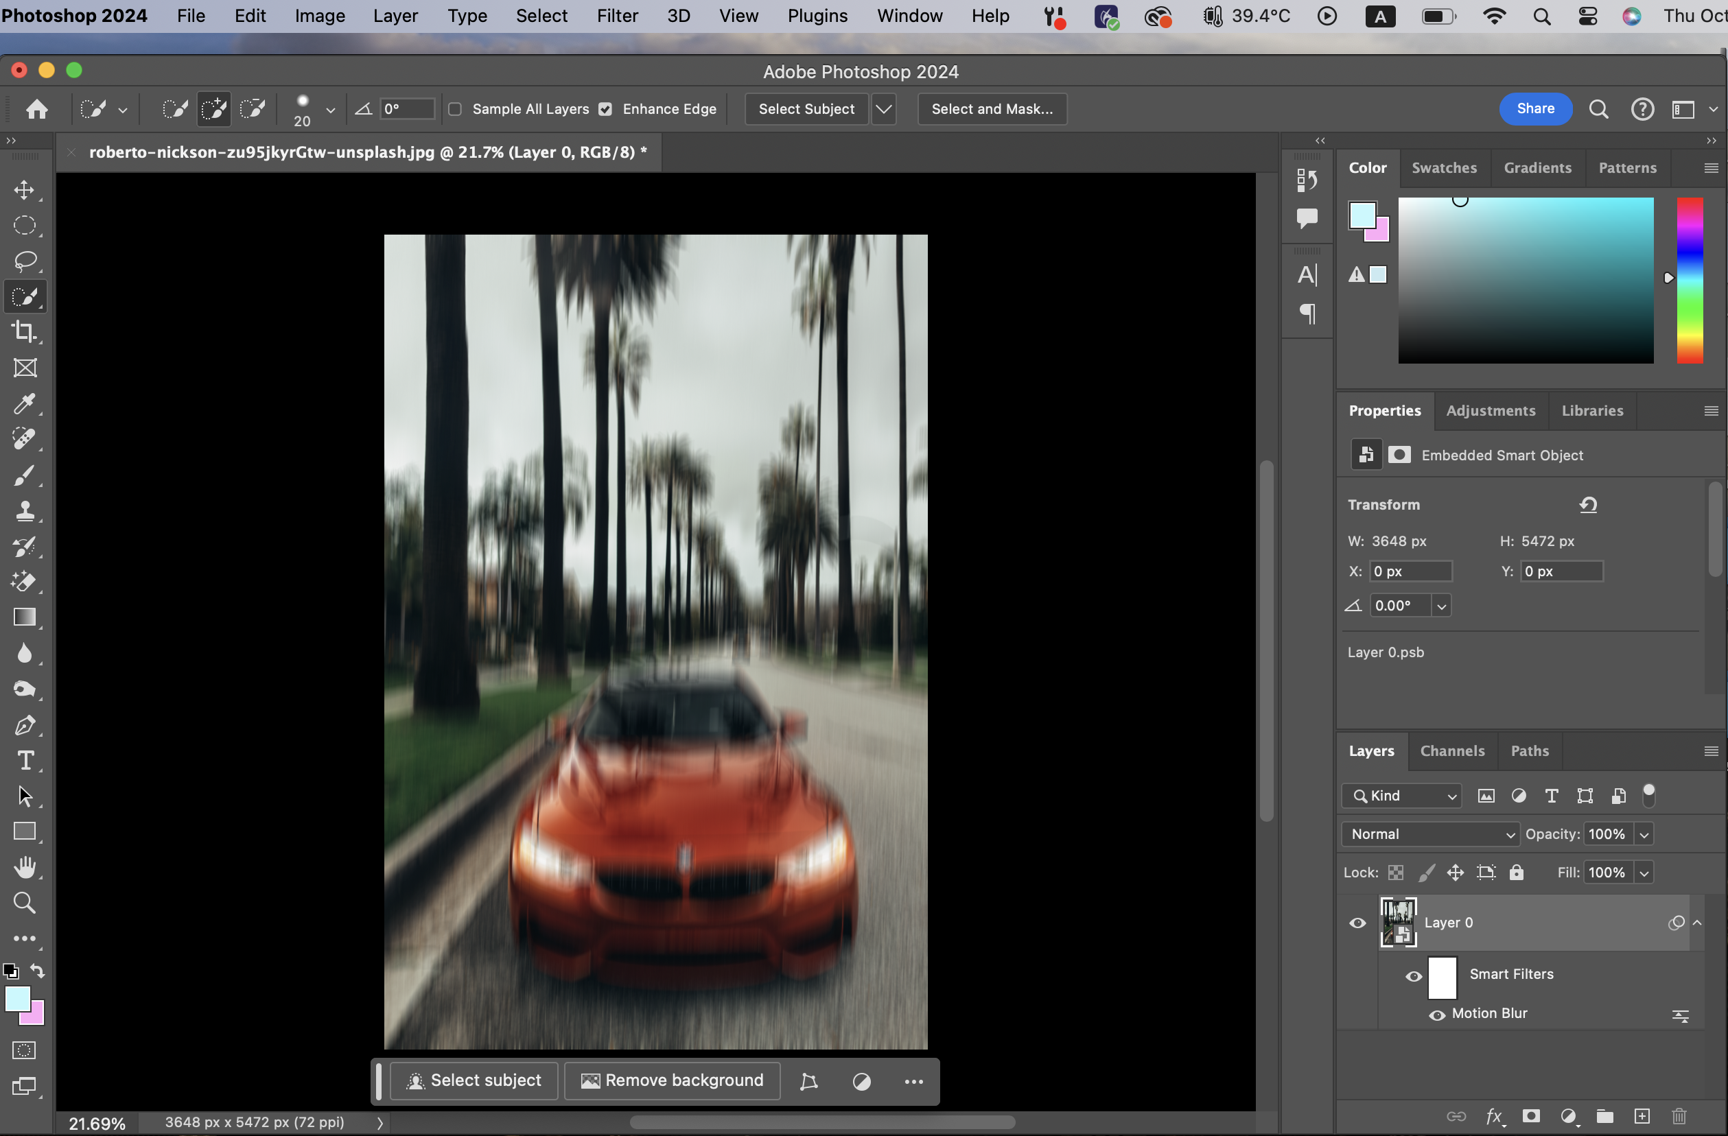Toggle Motion Blur filter visibility
This screenshot has width=1728, height=1136.
(1436, 1014)
